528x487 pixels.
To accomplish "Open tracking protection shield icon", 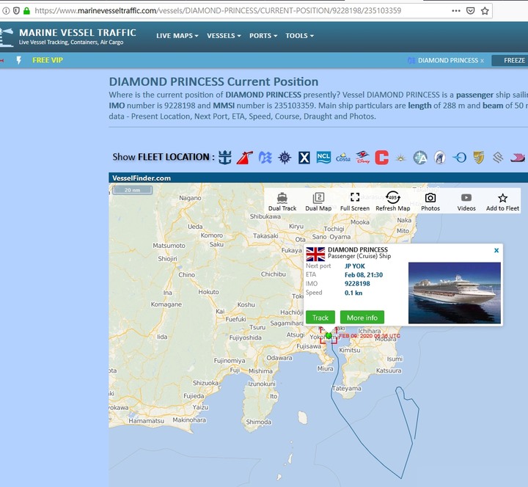I will 16,11.
